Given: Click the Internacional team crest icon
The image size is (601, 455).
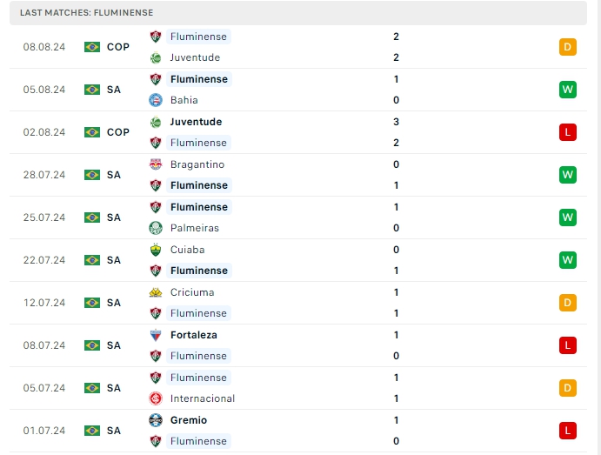Looking at the screenshot, I should [156, 398].
